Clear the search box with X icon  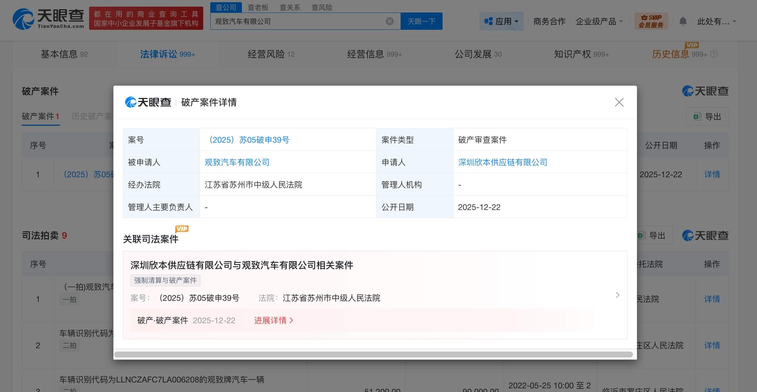point(390,21)
